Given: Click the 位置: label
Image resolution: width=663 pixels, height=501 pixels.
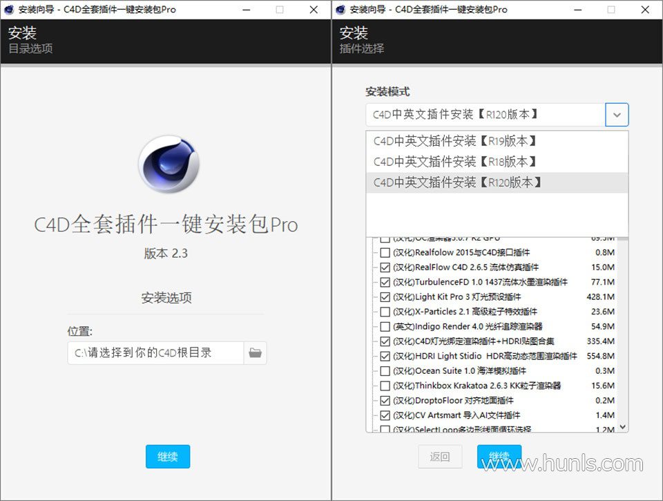Looking at the screenshot, I should (x=79, y=331).
